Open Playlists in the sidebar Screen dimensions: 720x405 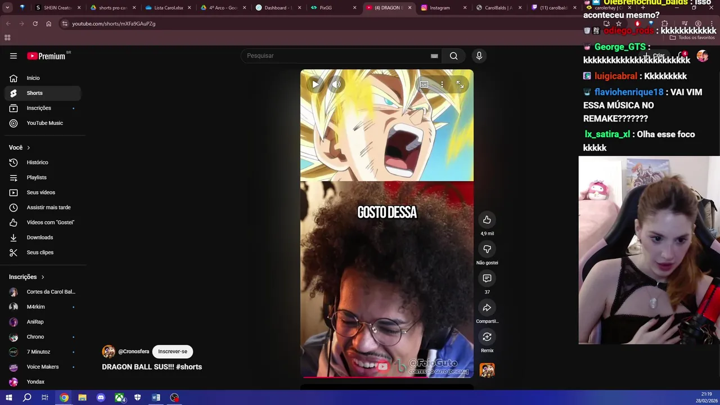[x=43, y=177]
